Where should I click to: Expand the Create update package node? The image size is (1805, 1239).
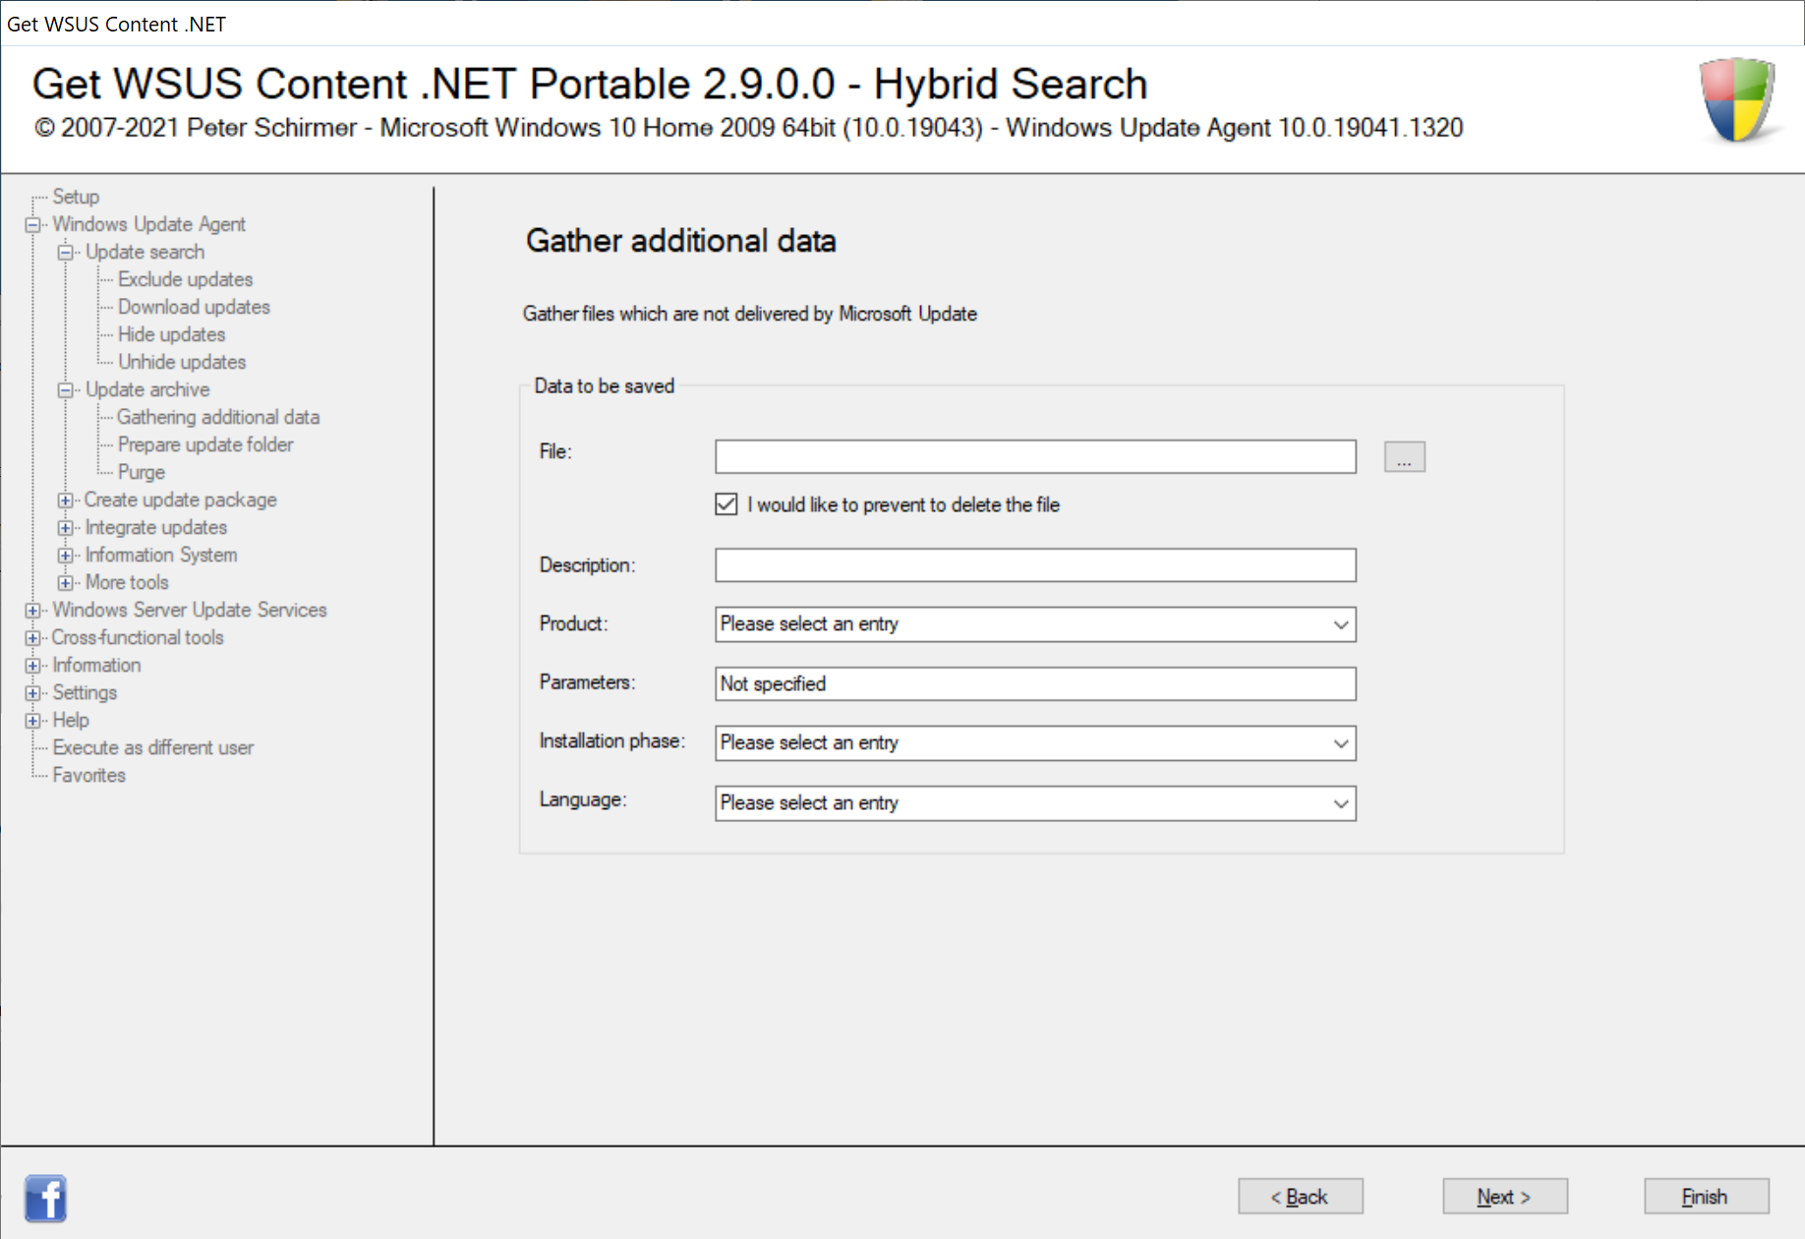(x=65, y=501)
